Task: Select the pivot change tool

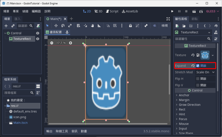Action: (85, 26)
